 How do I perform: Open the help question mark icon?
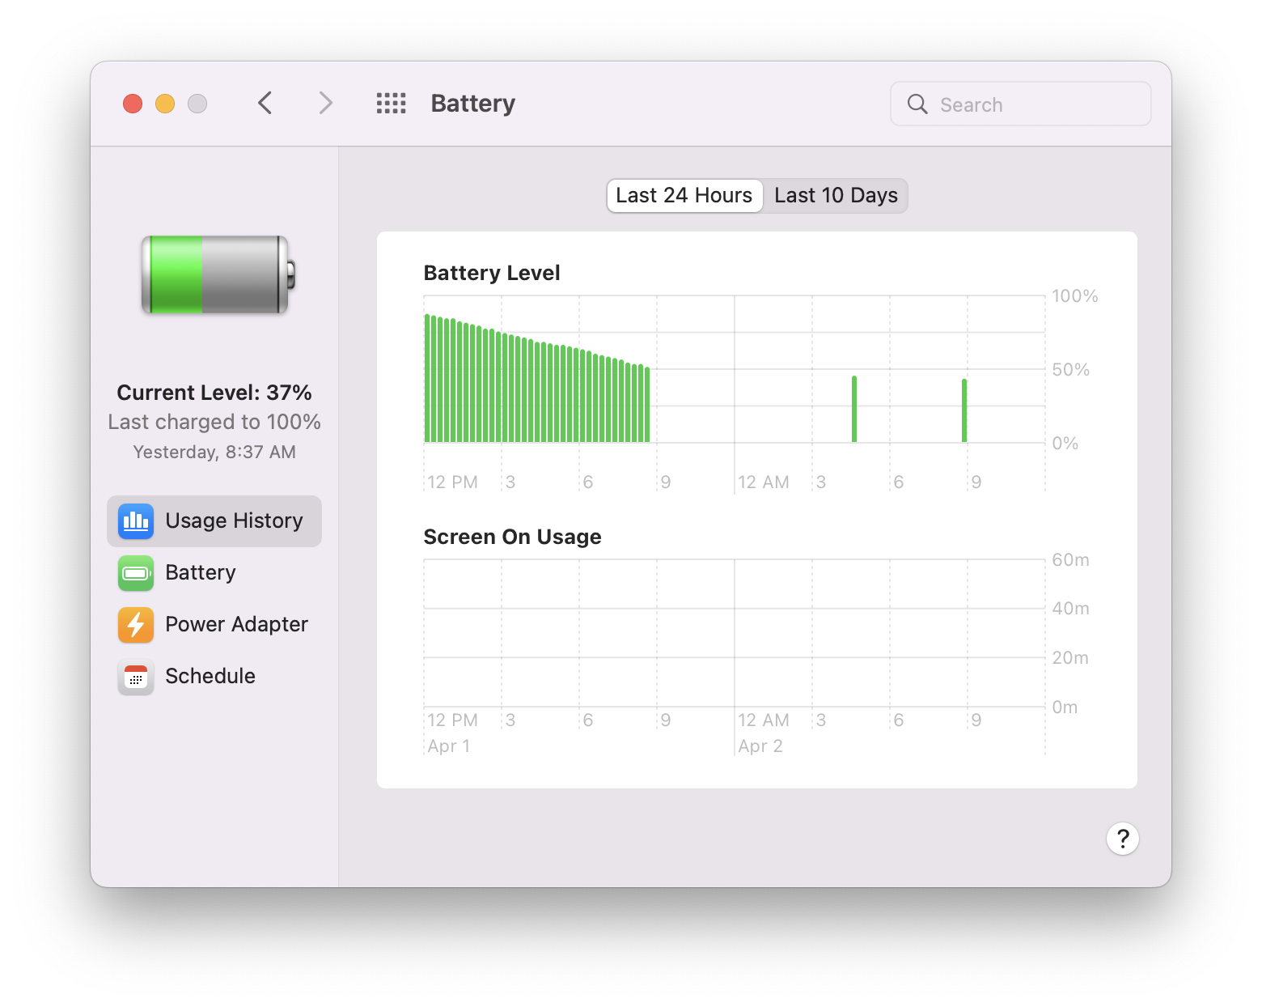click(1122, 839)
